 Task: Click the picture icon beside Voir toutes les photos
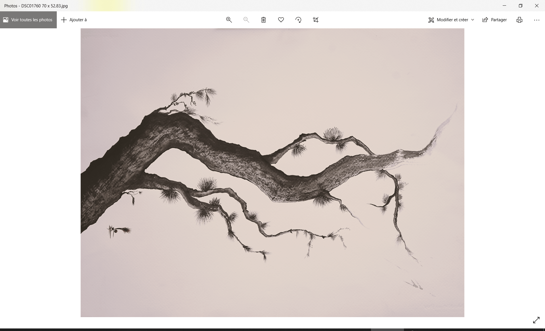(6, 20)
